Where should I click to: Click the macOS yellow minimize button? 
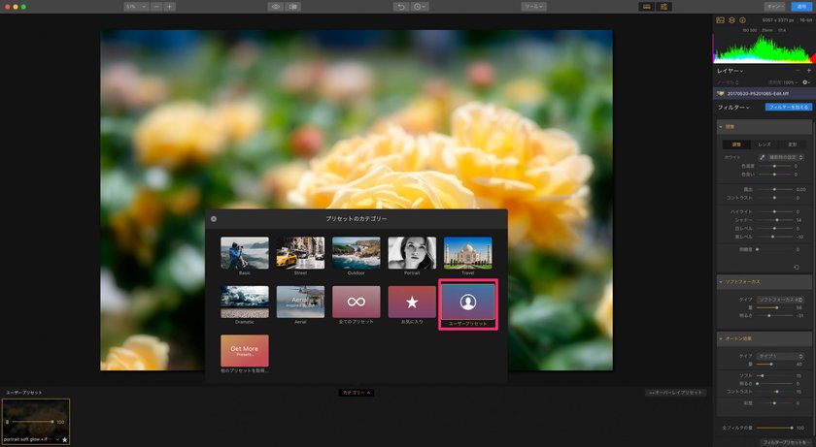pos(16,7)
